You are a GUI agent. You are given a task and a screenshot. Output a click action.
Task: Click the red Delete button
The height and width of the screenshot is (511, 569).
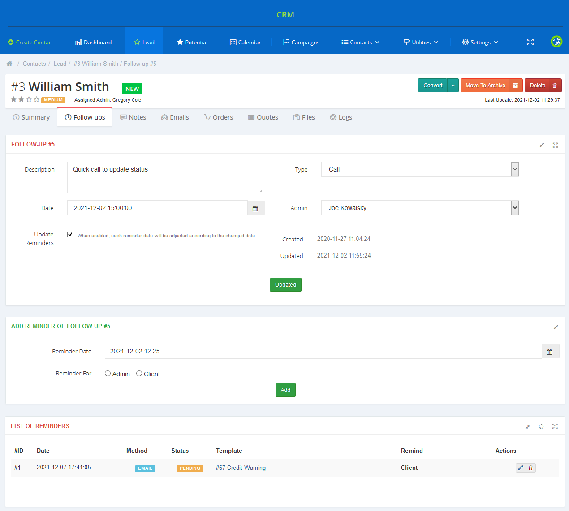[x=537, y=86]
